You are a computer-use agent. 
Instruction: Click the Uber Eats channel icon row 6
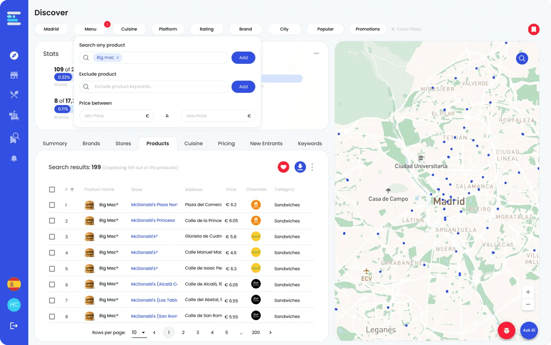[256, 284]
